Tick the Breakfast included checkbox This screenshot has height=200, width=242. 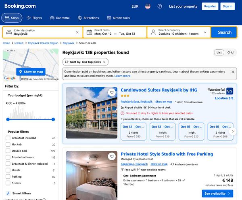(x=8, y=138)
